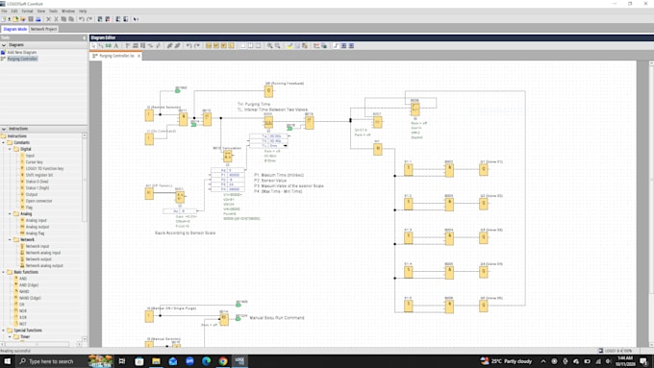Select the AI1 DP Sensor analog input block
Image resolution: width=654 pixels, height=368 pixels.
149,193
